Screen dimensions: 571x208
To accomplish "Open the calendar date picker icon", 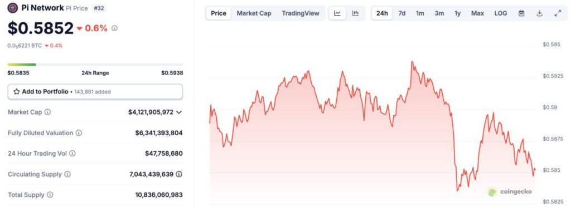I will coord(521,13).
